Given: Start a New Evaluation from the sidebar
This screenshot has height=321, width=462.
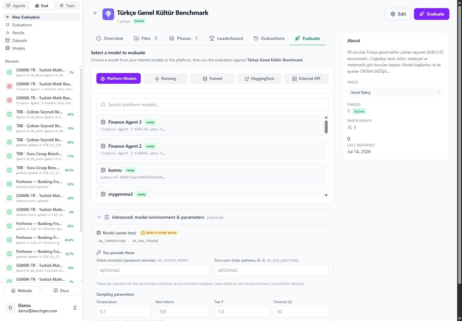Looking at the screenshot, I should pos(41,17).
